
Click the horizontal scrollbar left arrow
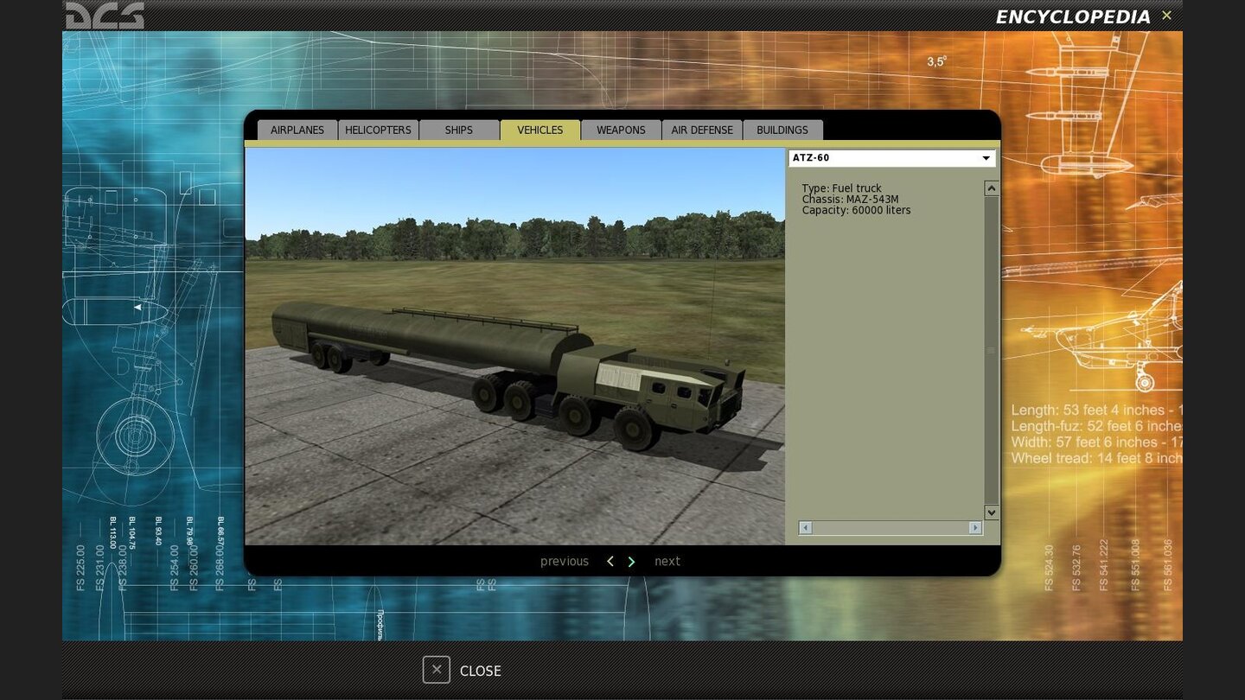coord(806,527)
